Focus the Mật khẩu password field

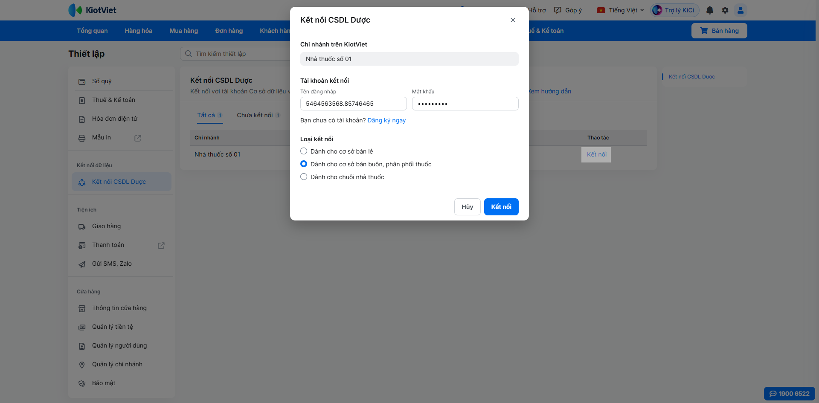point(465,104)
